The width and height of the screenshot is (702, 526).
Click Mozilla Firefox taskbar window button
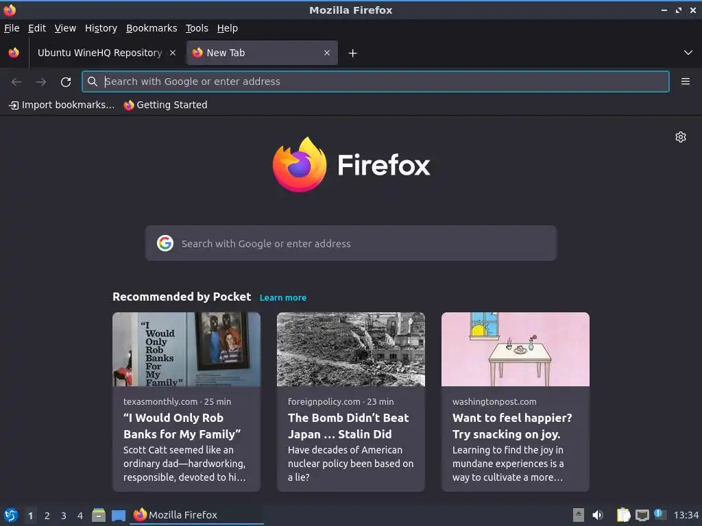coord(197,515)
